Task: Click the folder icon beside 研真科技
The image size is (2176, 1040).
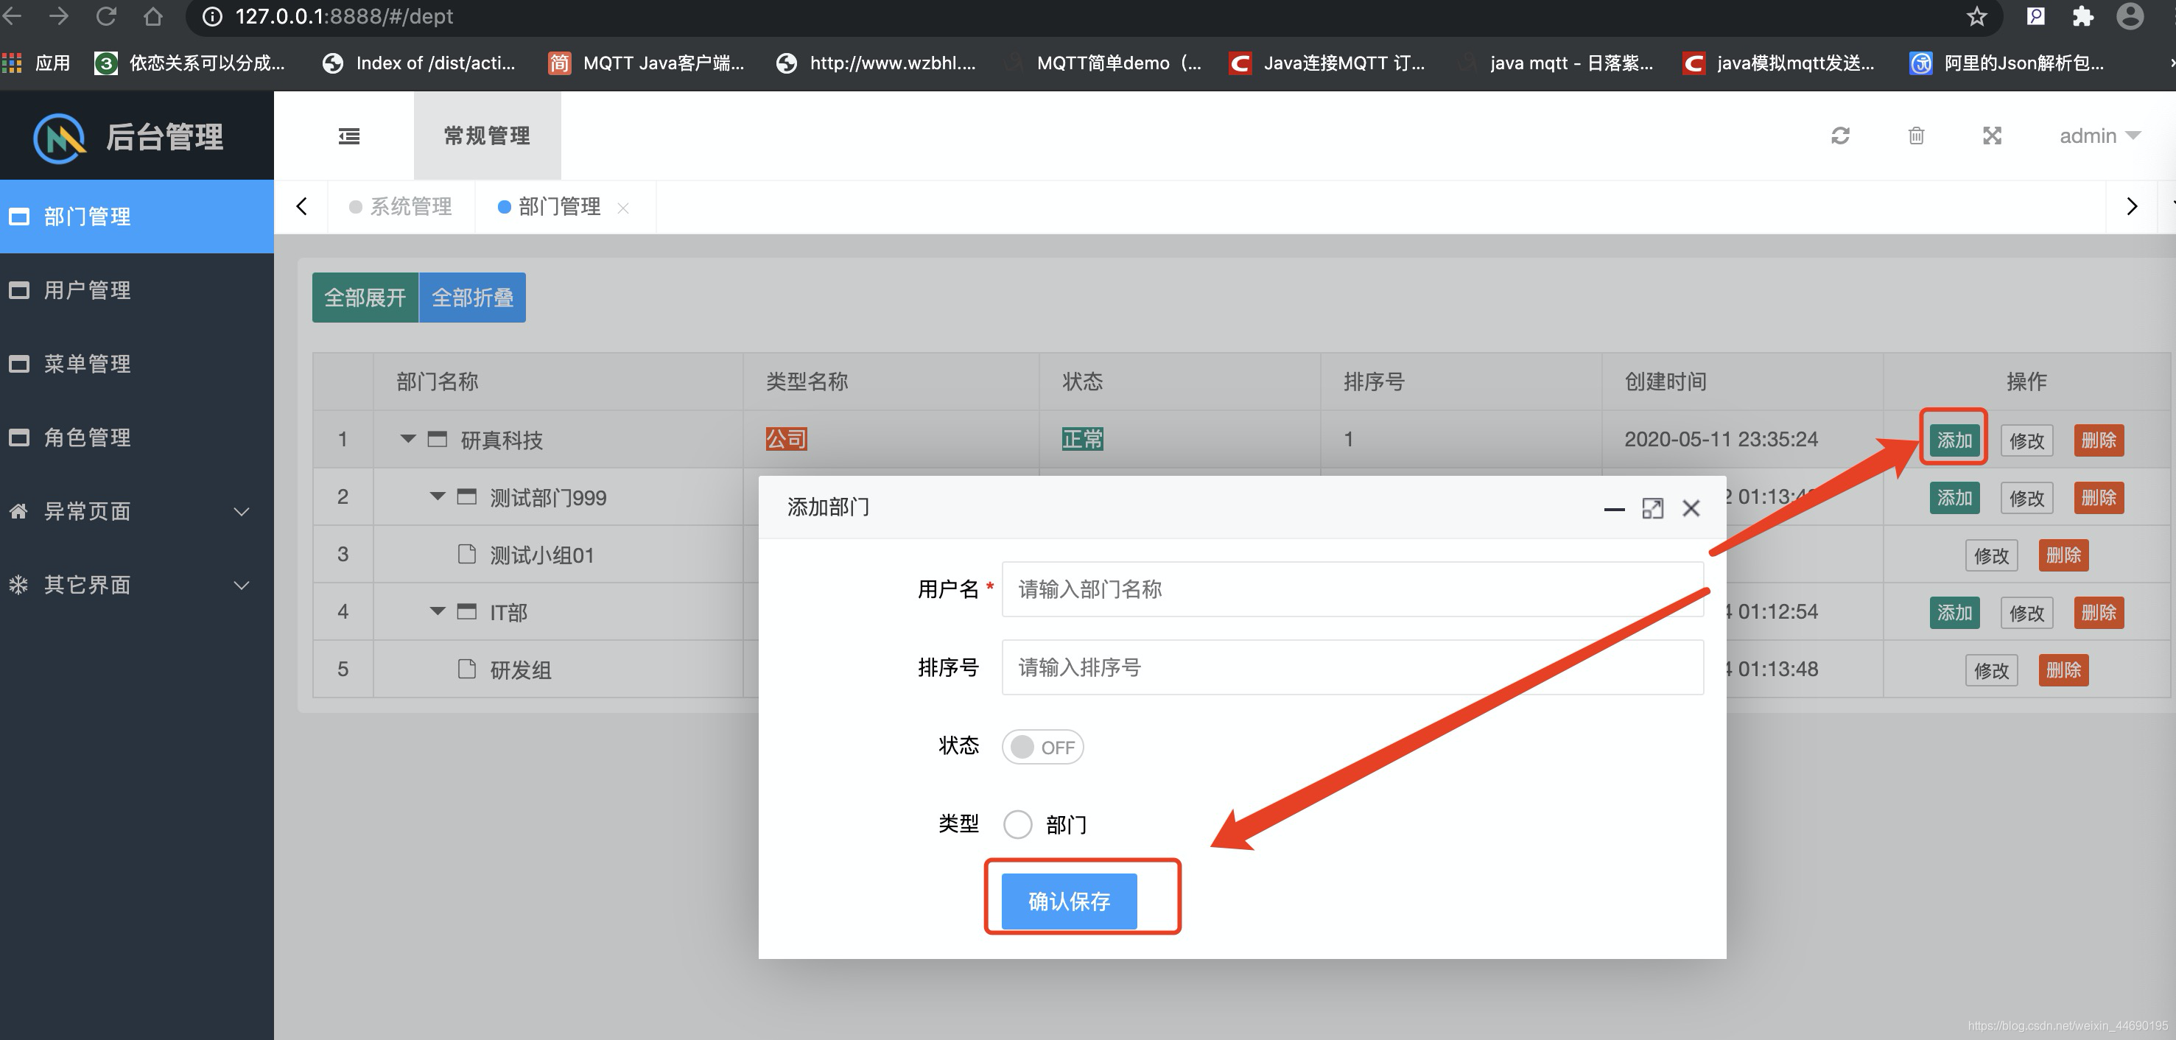Action: pyautogui.click(x=437, y=439)
